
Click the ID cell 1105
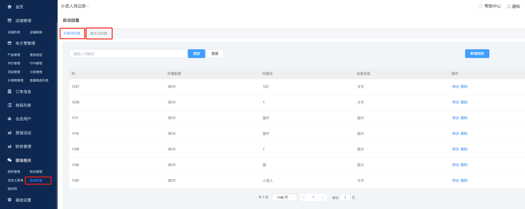[75, 180]
